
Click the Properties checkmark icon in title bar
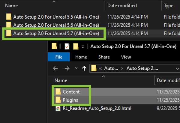pyautogui.click(x=67, y=46)
